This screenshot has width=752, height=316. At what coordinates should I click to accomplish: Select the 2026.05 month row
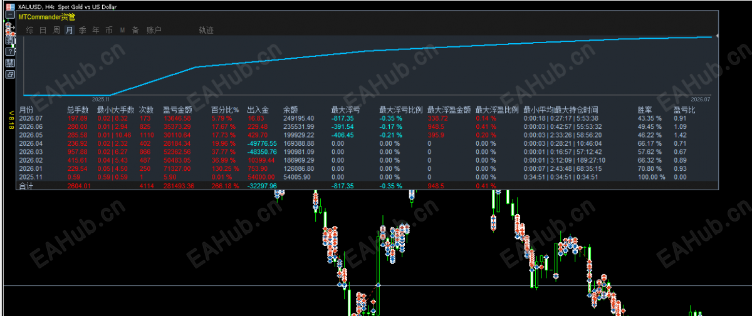(367, 135)
